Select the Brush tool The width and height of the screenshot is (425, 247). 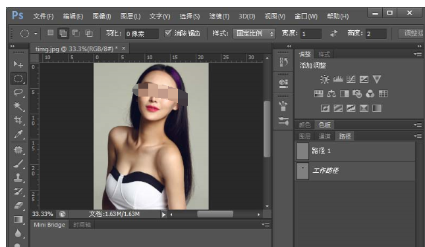pos(18,164)
